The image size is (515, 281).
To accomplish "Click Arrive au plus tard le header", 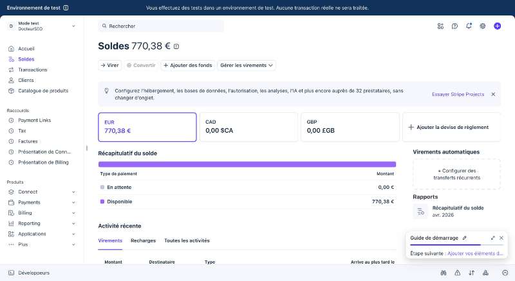I will click(373, 262).
